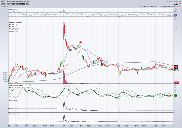Screen dimensions: 182x128
Task: Click the red down-arrow price change icon
Action: tap(180, 4)
